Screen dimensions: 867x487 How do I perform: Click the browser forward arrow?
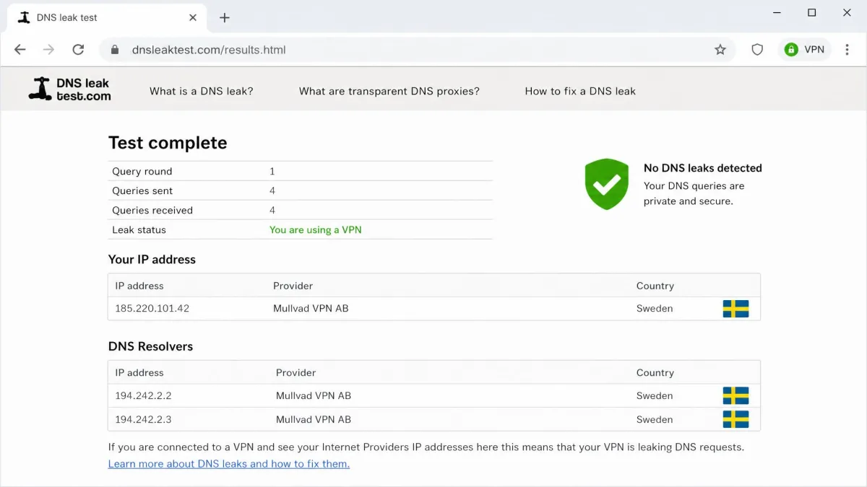[x=48, y=50]
